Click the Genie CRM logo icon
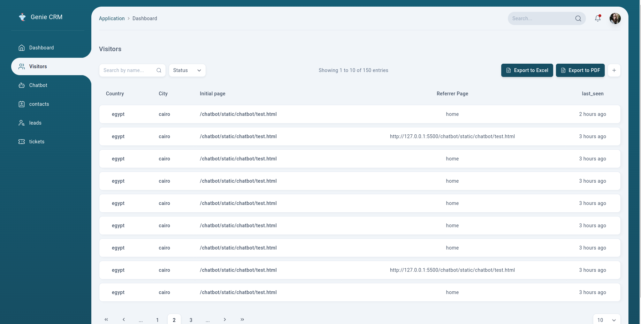 (x=22, y=17)
